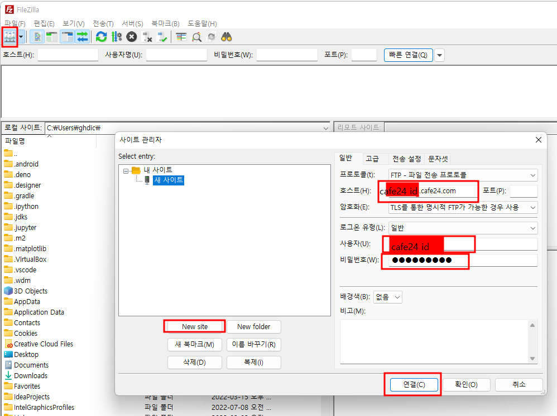557x416 pixels.
Task: Click the 빠른 연결(Q) button
Action: tap(408, 55)
